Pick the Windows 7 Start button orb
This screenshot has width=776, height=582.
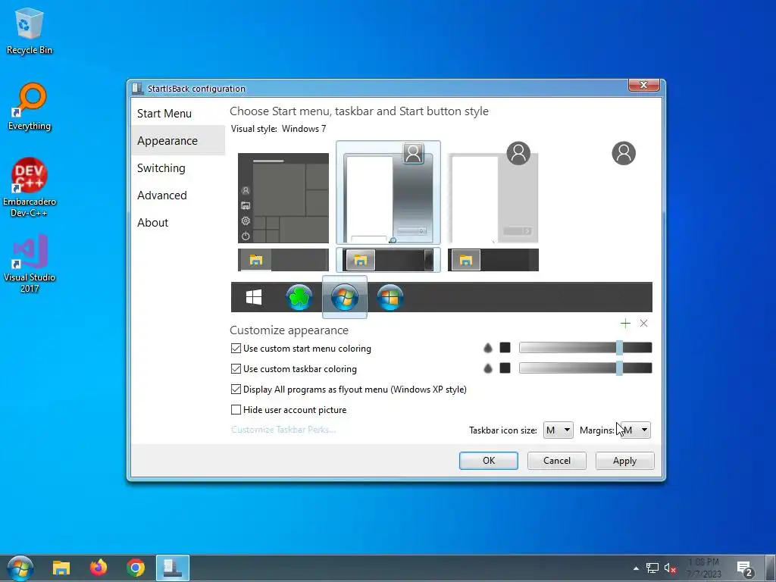345,297
